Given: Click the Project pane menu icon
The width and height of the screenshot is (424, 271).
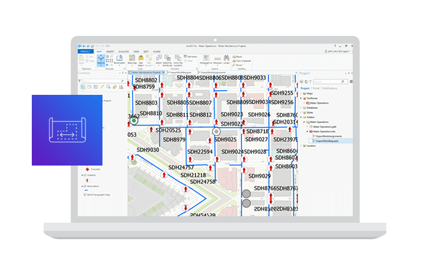Looking at the screenshot, I should (x=351, y=82).
